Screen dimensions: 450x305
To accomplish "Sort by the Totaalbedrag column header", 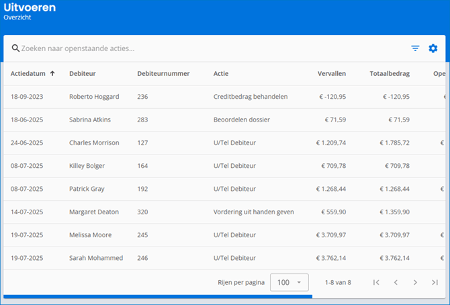I will pyautogui.click(x=389, y=73).
